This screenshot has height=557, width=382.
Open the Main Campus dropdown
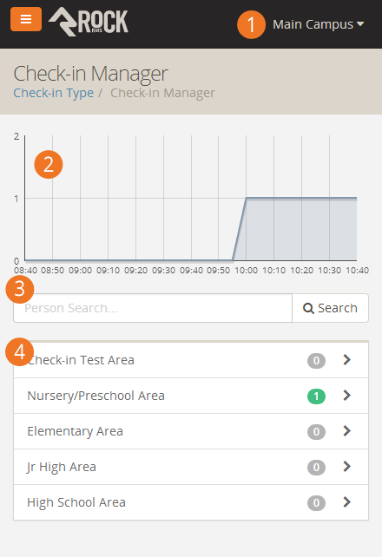pyautogui.click(x=318, y=24)
